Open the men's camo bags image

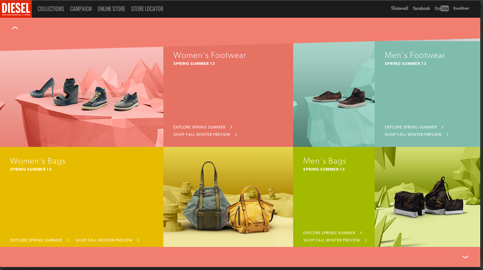coord(427,197)
